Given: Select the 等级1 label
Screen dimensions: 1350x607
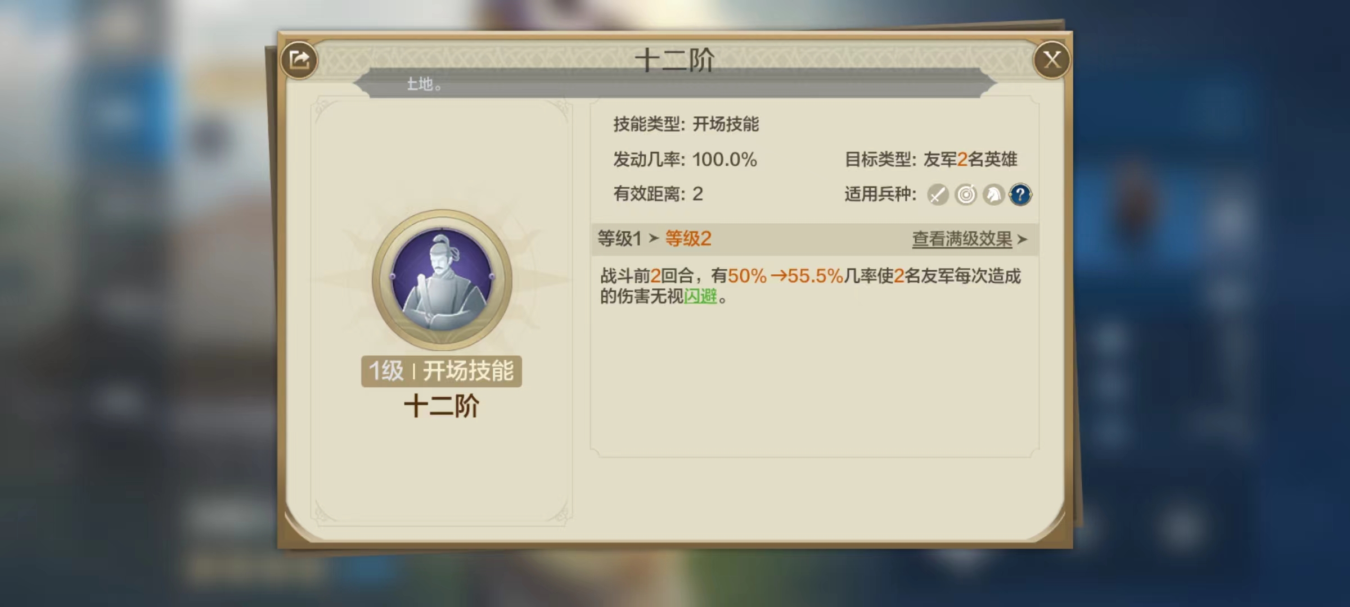Looking at the screenshot, I should click(x=619, y=238).
